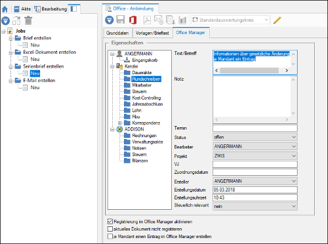Collapse the E-Mail erstellen folder
Viewport: 328px width, 244px height.
[10, 81]
